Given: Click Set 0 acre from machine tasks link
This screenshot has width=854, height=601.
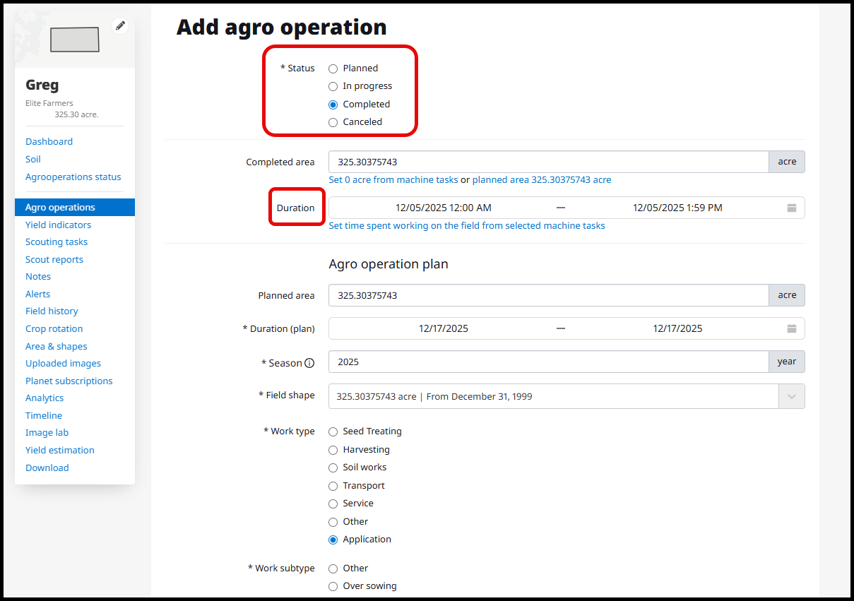Looking at the screenshot, I should click(x=393, y=180).
